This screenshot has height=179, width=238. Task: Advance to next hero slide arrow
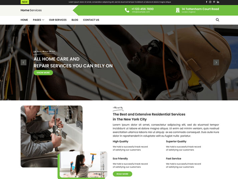click(216, 62)
